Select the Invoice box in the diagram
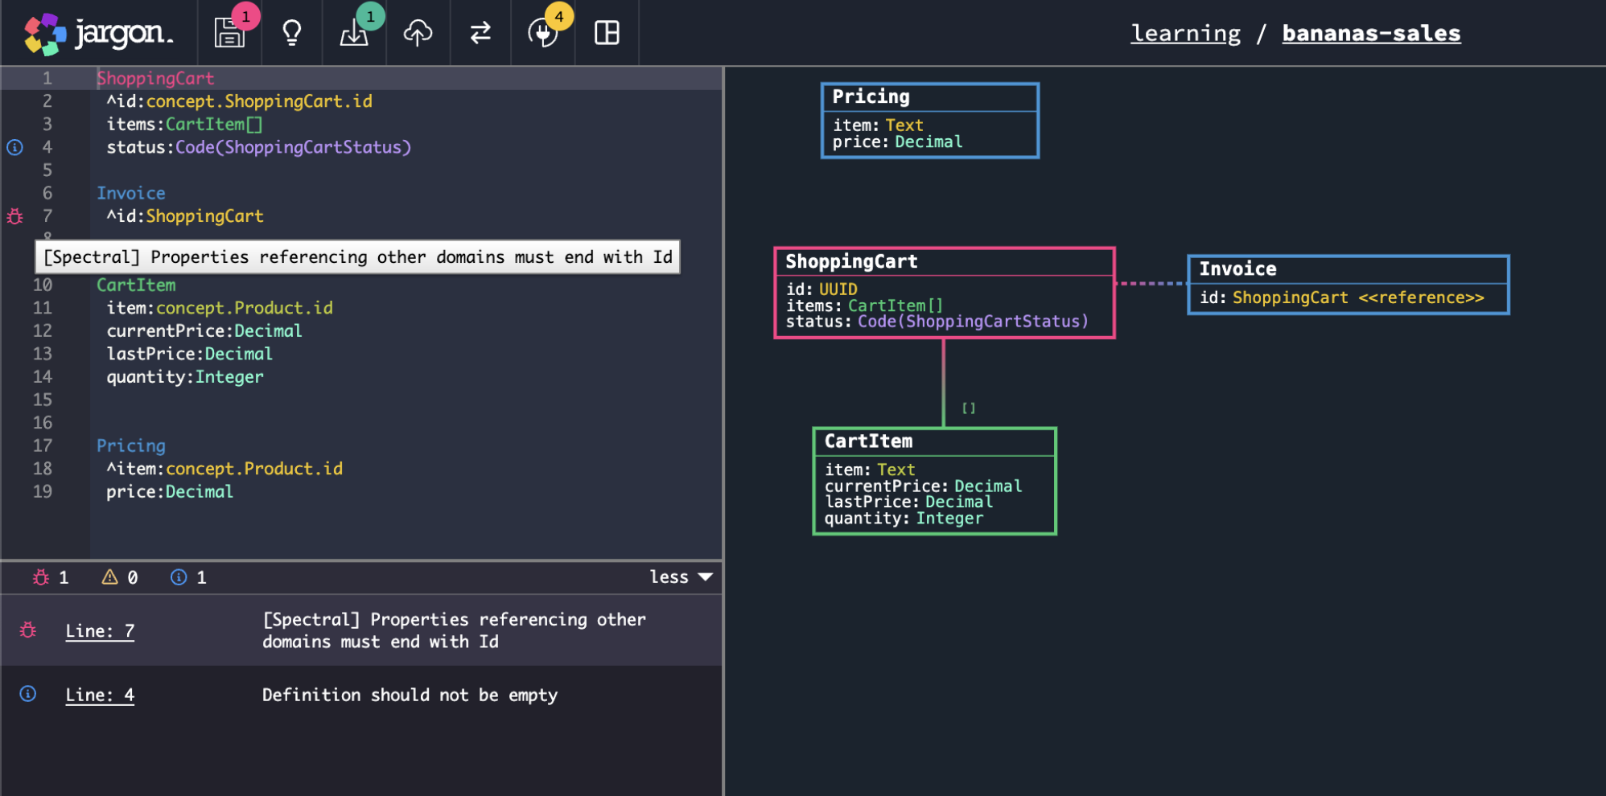The image size is (1606, 796). coord(1348,285)
